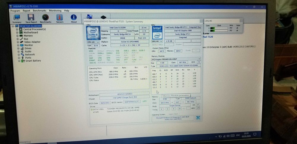The width and height of the screenshot is (297, 144).
Task: Click the Smart Battery green icon
Action: [x=23, y=61]
